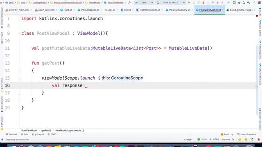Click getPost() in editor breadcrumb
The height and width of the screenshot is (147, 262).
(46, 131)
